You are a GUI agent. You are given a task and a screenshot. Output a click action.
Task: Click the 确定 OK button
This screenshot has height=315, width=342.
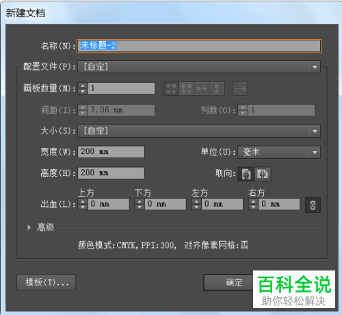pos(228,283)
